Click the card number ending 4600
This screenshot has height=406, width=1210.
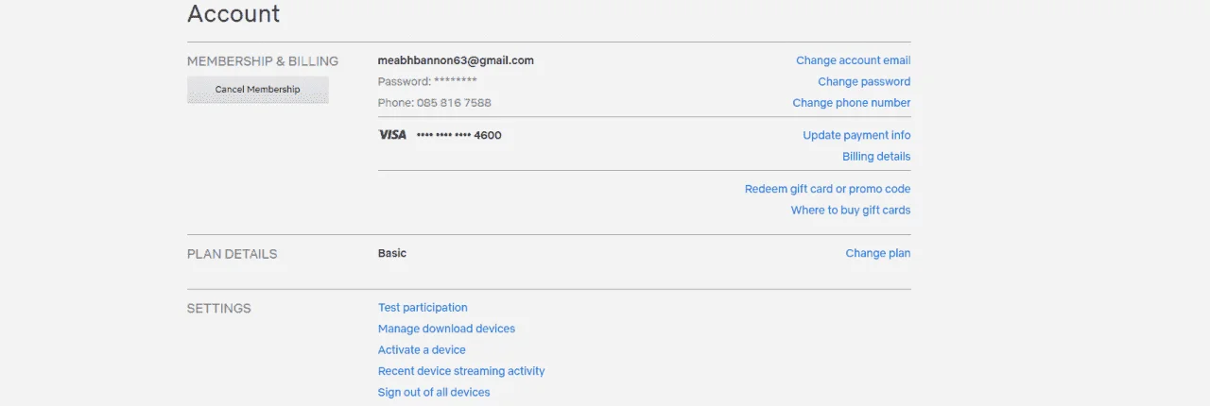(459, 135)
